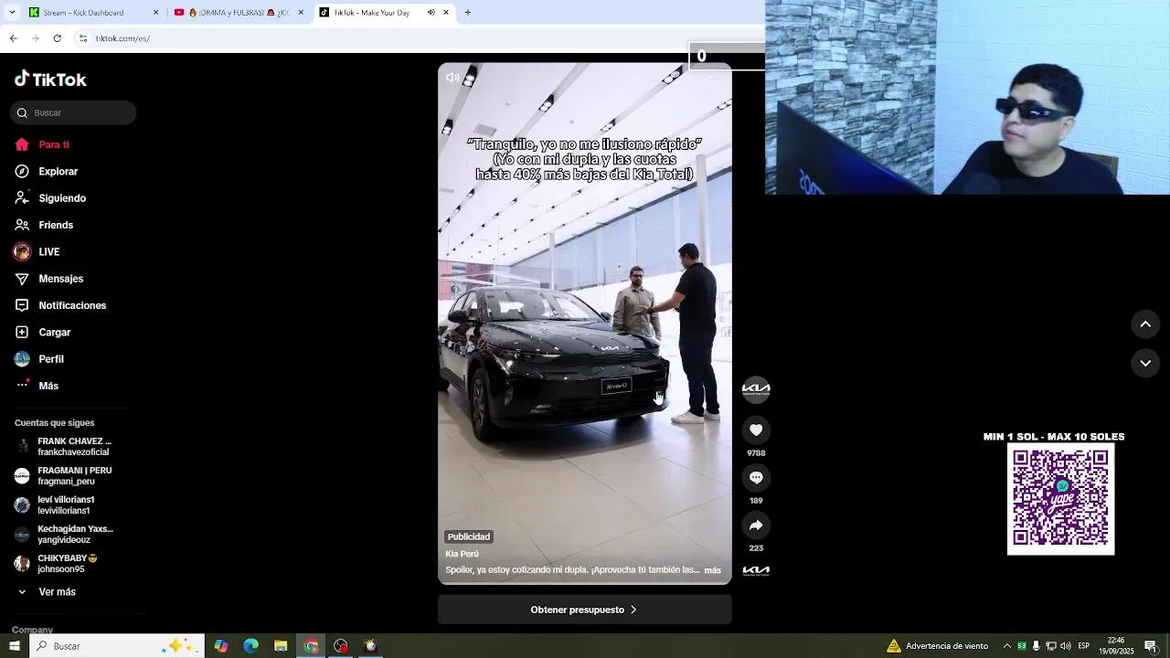This screenshot has width=1170, height=658.
Task: Open the LIVE section
Action: point(48,251)
